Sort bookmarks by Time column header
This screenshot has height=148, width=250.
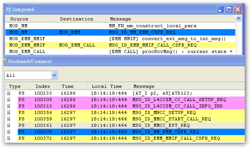(x=73, y=86)
